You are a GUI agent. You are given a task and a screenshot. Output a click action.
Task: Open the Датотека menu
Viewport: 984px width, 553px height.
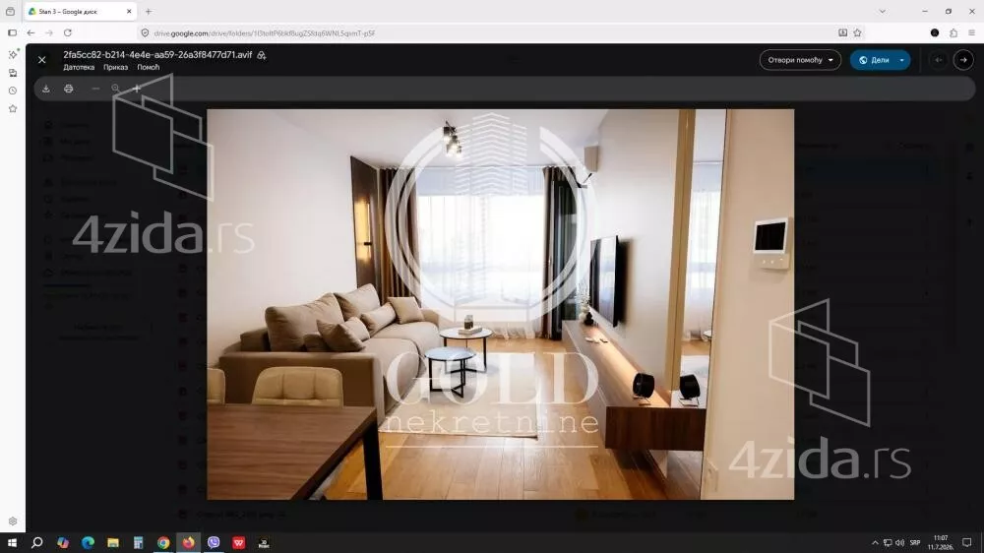click(x=79, y=67)
